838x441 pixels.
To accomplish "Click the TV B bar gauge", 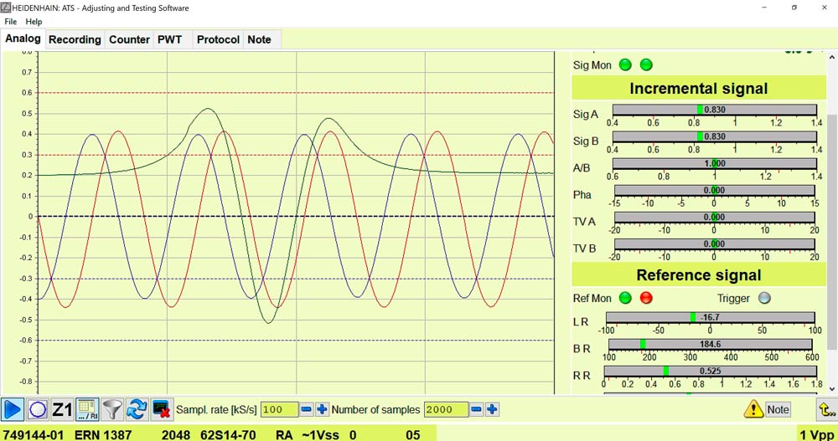I will click(715, 244).
